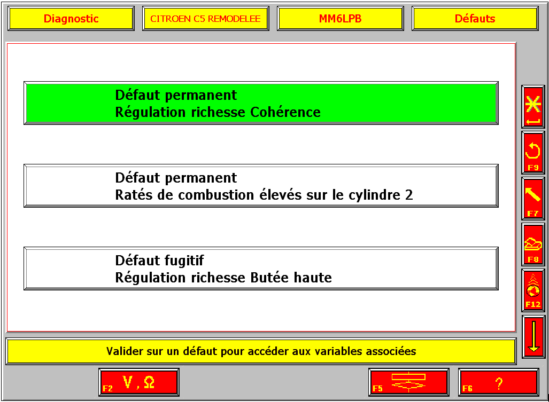Select the MM6LPB ECU header button
The height and width of the screenshot is (402, 549).
(341, 19)
